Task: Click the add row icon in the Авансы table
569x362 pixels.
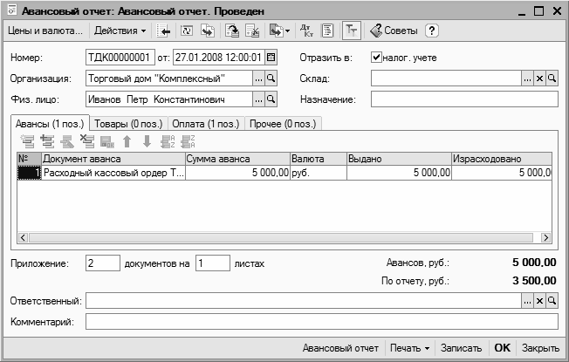Action: pyautogui.click(x=28, y=141)
